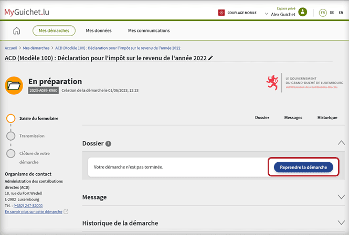Image resolution: width=349 pixels, height=235 pixels.
Task: Open the Espace privé dropdown arrow
Action: pyautogui.click(x=266, y=14)
